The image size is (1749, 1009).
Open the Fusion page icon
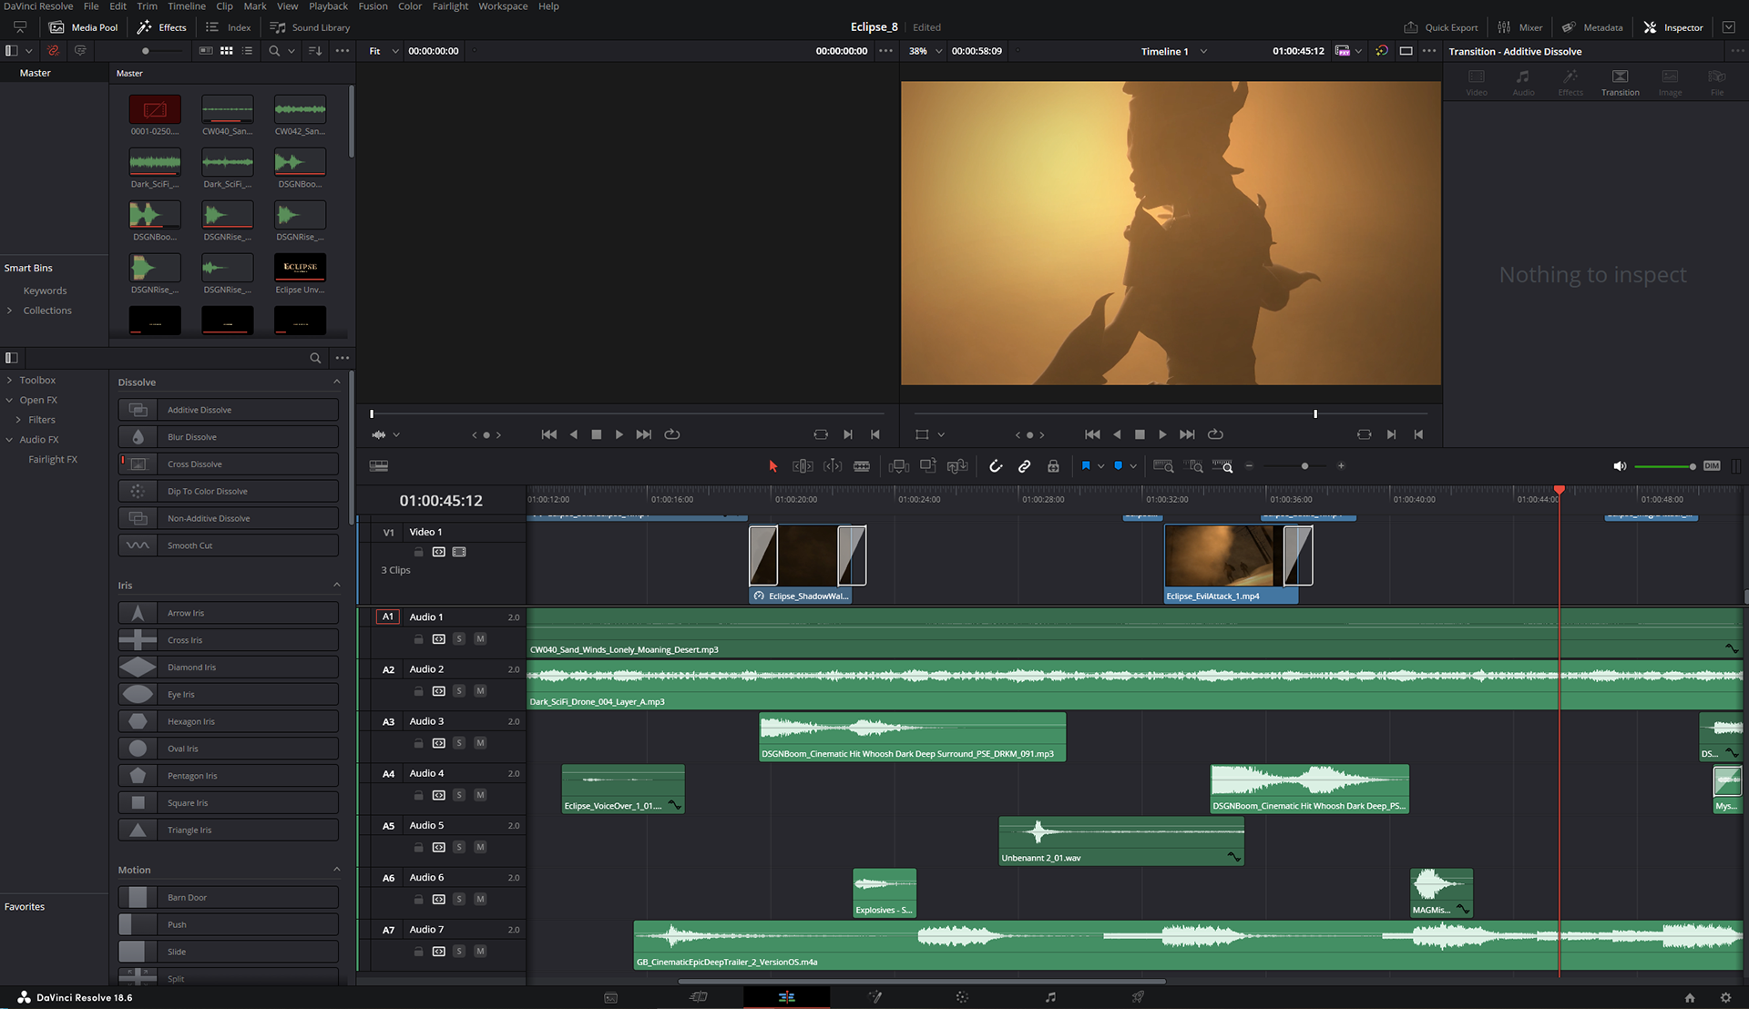[874, 997]
